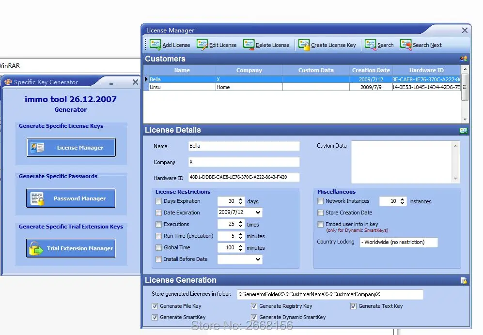Click the 2009/7/9 creation date cell
Image resolution: width=483 pixels, height=335 pixels.
click(x=371, y=87)
